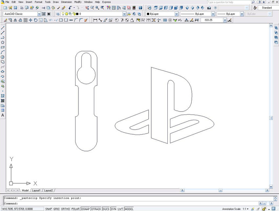
Task: Open the Layer Properties Manager icon
Action: pyautogui.click(x=58, y=14)
